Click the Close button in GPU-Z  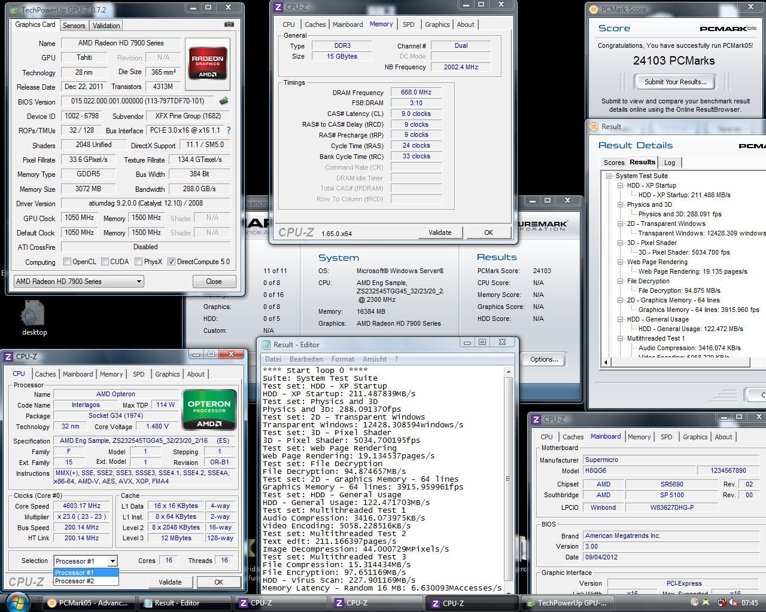[x=214, y=281]
